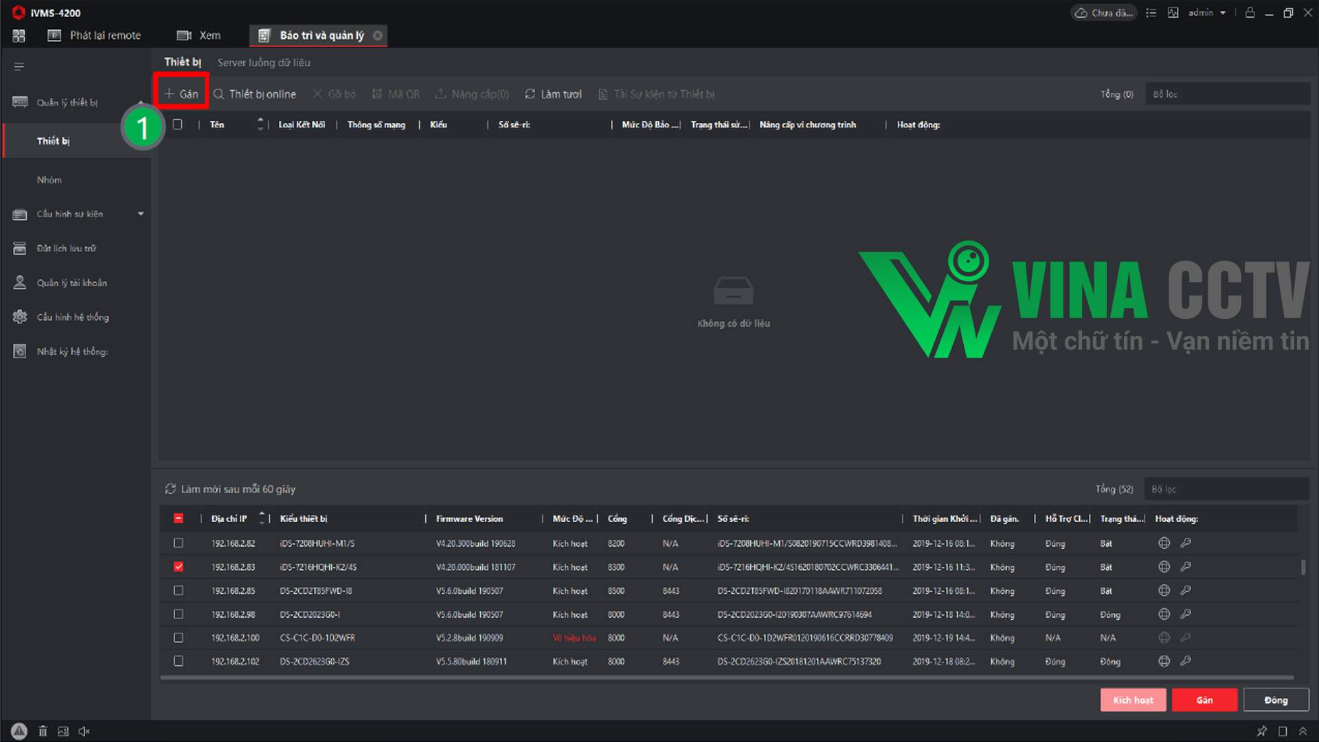Viewport: 1319px width, 742px height.
Task: Open 'Thiết bị' sub-tab
Action: [x=183, y=62]
